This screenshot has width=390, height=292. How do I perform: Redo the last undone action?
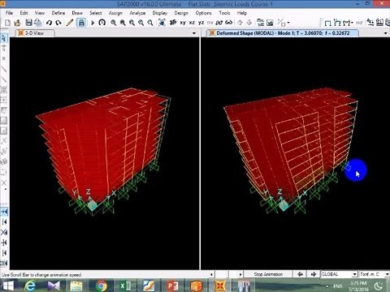58,23
